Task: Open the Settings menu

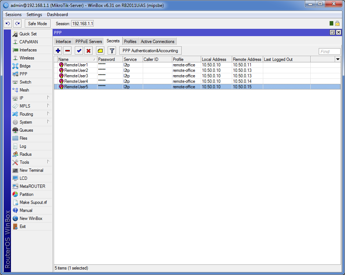Action: 34,15
